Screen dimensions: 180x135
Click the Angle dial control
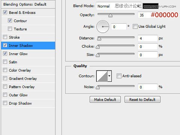coord(103,27)
